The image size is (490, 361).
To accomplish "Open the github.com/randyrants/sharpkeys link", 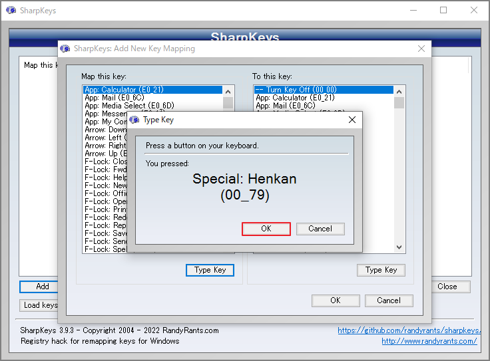I will (409, 330).
